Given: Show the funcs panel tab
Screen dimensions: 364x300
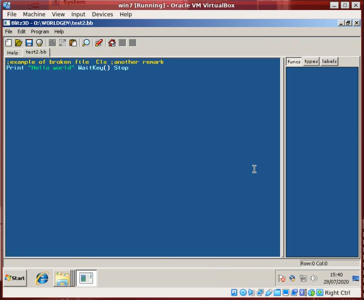Looking at the screenshot, I should [294, 62].
